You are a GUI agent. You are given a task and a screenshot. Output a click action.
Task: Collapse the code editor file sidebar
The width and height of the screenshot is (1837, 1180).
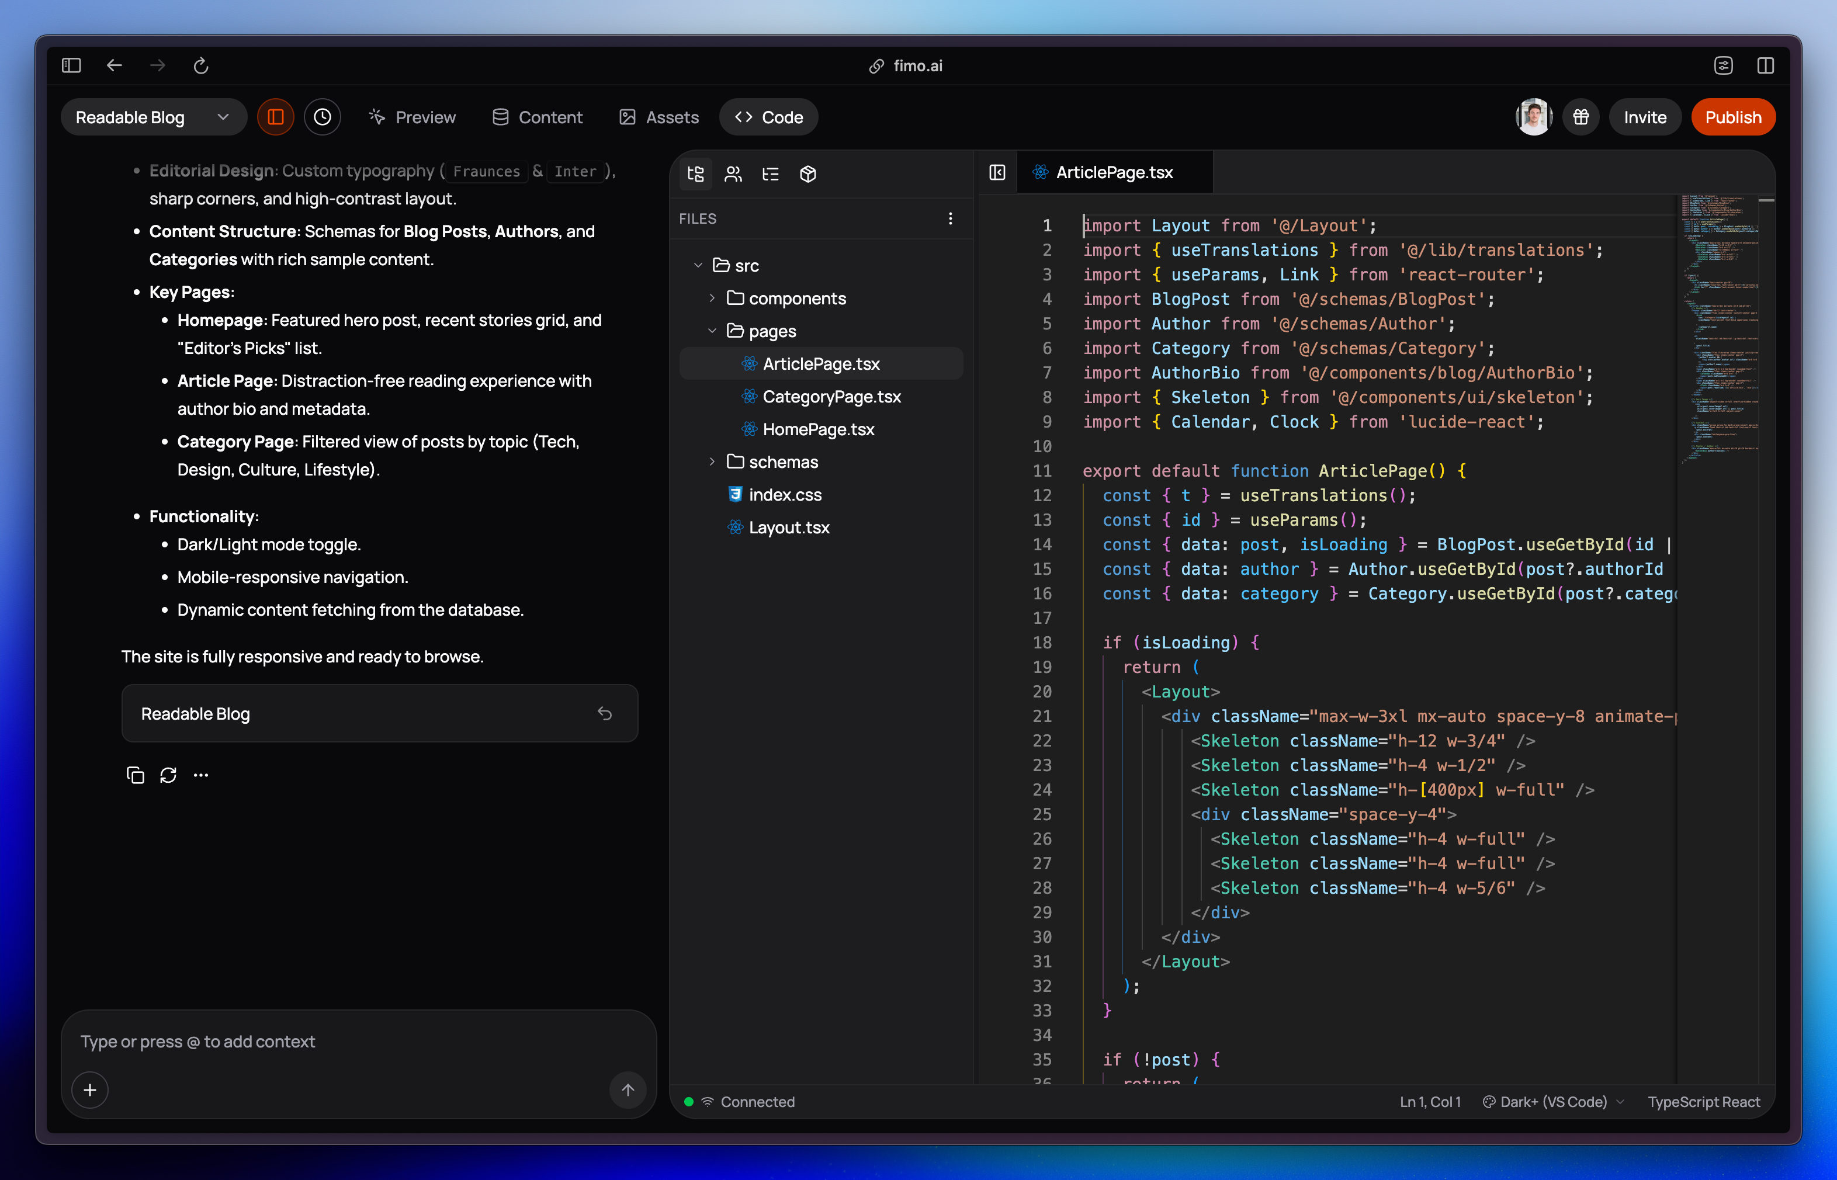click(997, 172)
